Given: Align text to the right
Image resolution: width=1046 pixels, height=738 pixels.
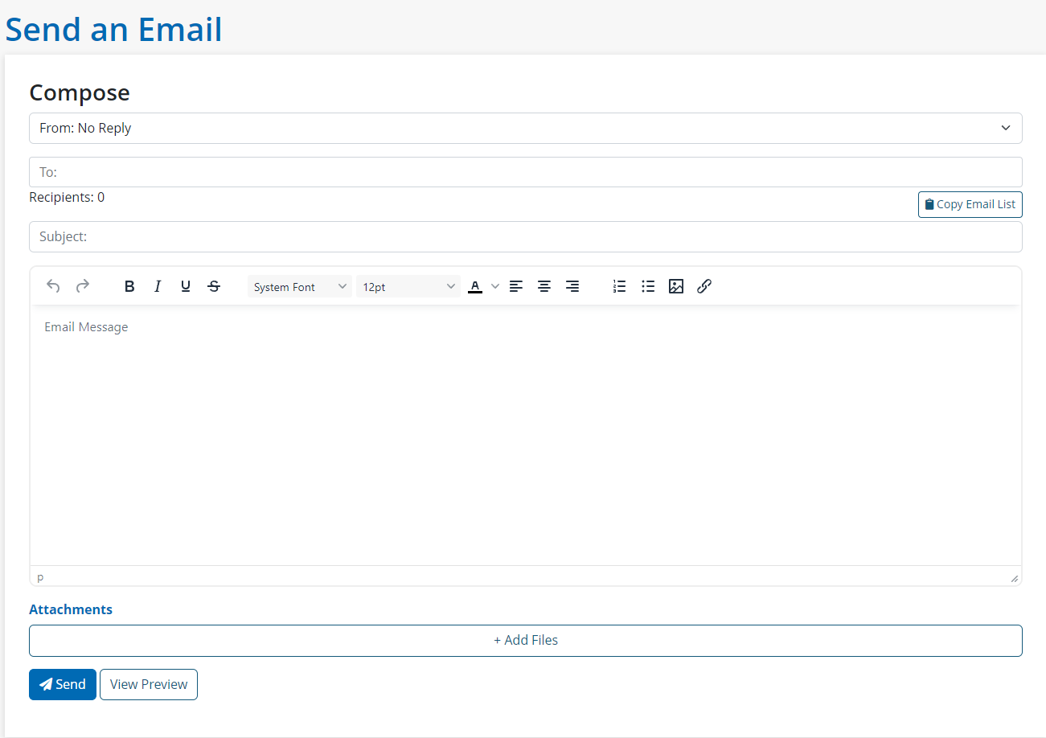Looking at the screenshot, I should [572, 286].
